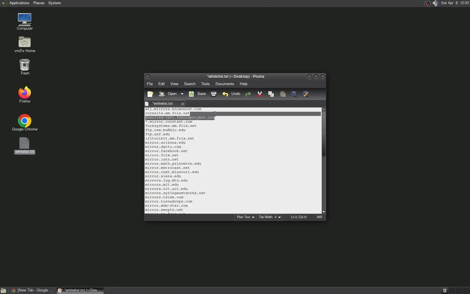Click the line ftp.cse.buffalo.edu
The image size is (470, 294).
[165, 130]
